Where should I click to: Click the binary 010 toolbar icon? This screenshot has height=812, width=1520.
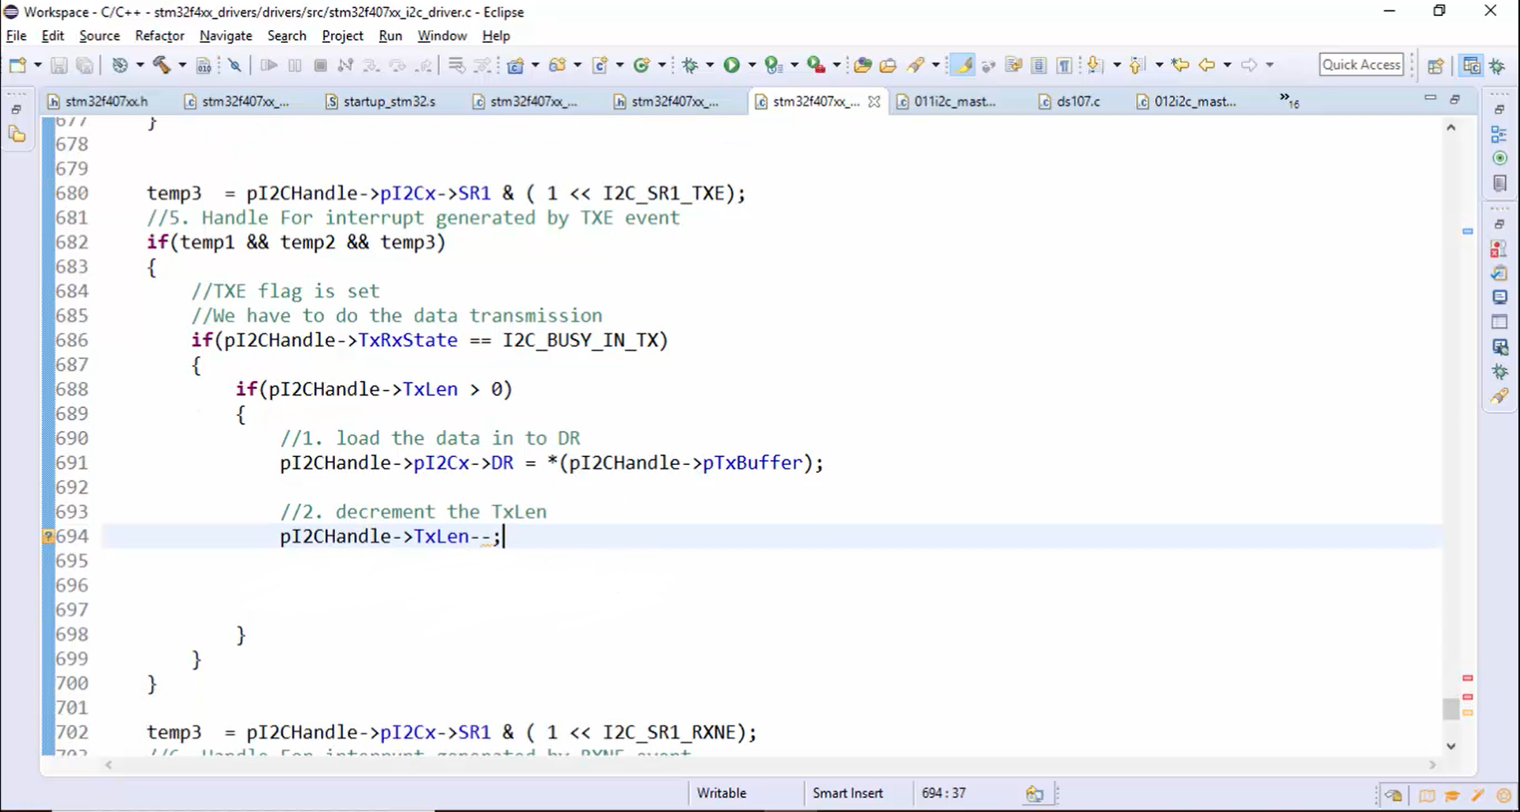[204, 65]
